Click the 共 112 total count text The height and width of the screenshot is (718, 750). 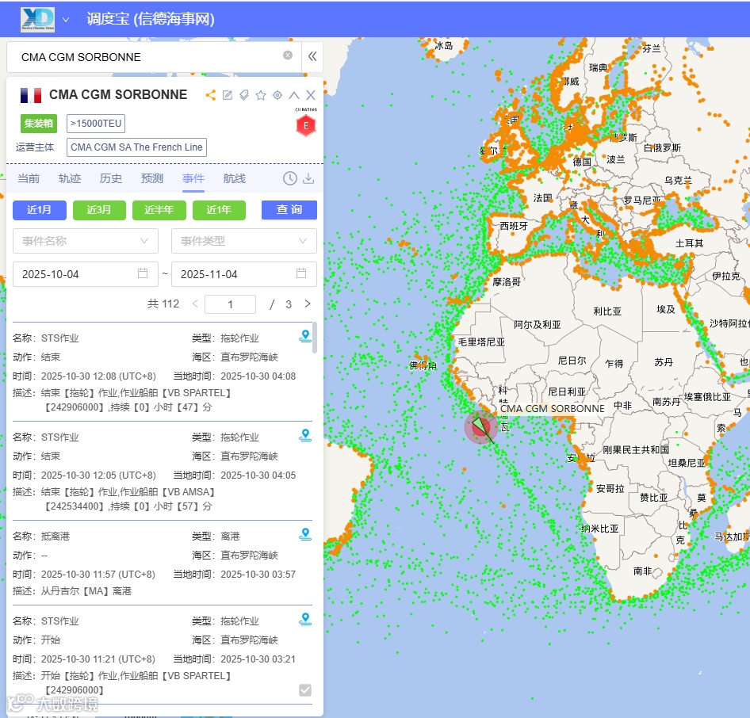[x=163, y=304]
